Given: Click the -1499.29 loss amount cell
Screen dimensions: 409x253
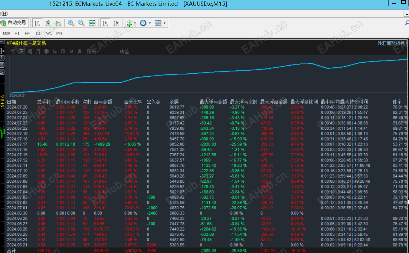Looking at the screenshot, I should click(x=102, y=144).
